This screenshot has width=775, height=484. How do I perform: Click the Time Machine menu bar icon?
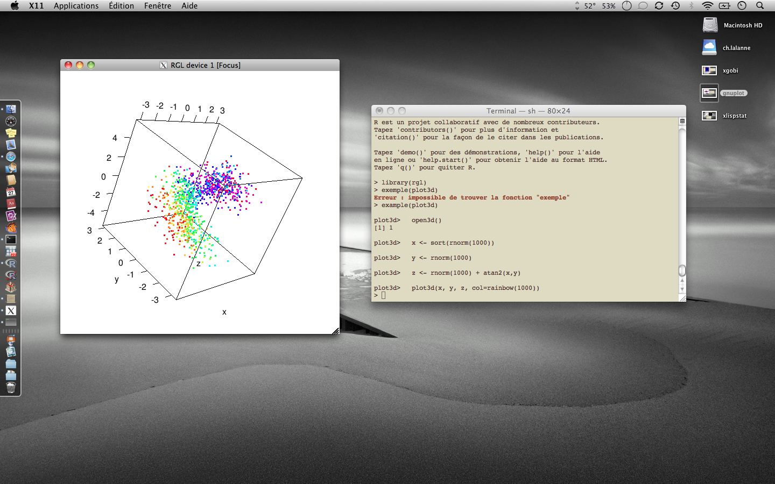click(x=675, y=6)
